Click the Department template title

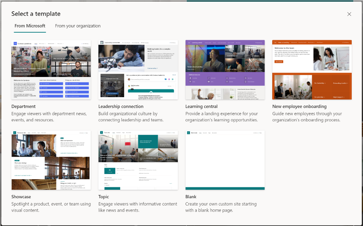23,107
